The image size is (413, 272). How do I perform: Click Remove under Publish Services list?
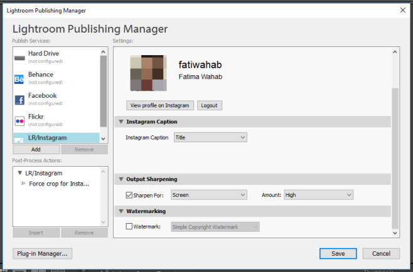[x=84, y=149]
